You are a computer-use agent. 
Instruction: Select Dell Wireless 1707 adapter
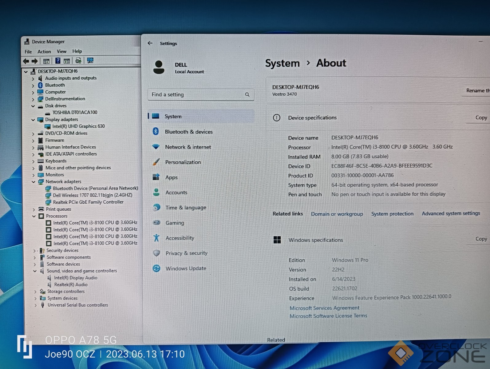(x=93, y=195)
